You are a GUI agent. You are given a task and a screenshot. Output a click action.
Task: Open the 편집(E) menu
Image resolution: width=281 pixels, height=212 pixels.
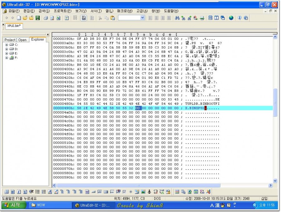tap(29, 11)
